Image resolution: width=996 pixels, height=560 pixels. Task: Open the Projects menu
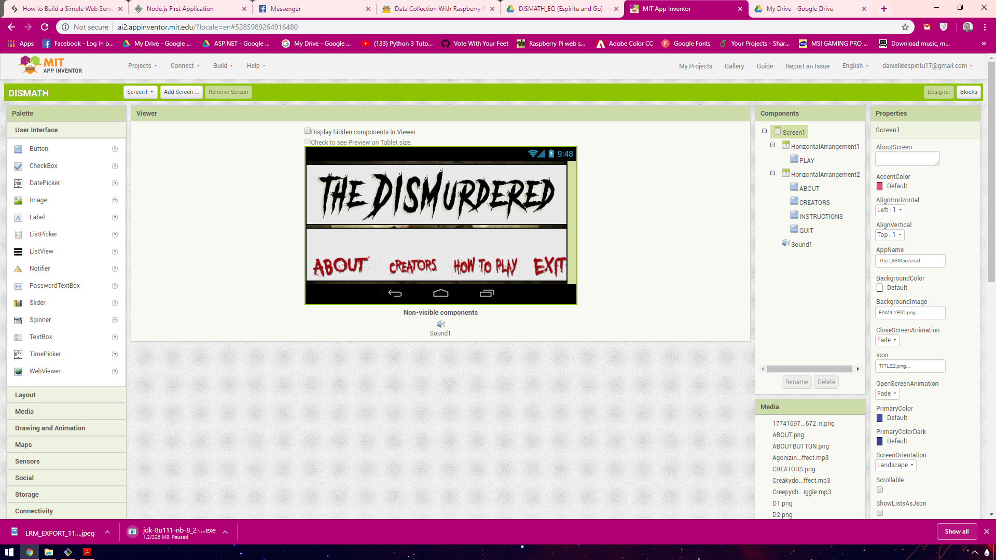coord(143,66)
